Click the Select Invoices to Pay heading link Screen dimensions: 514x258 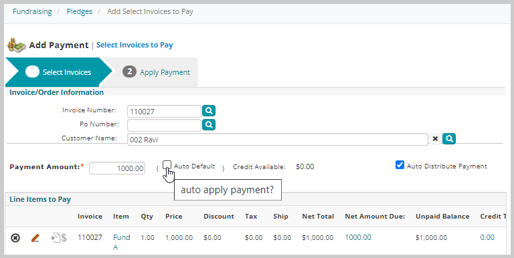135,45
